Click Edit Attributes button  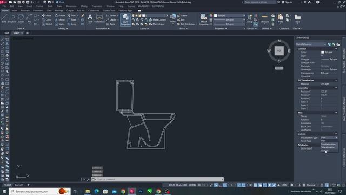coord(186,24)
